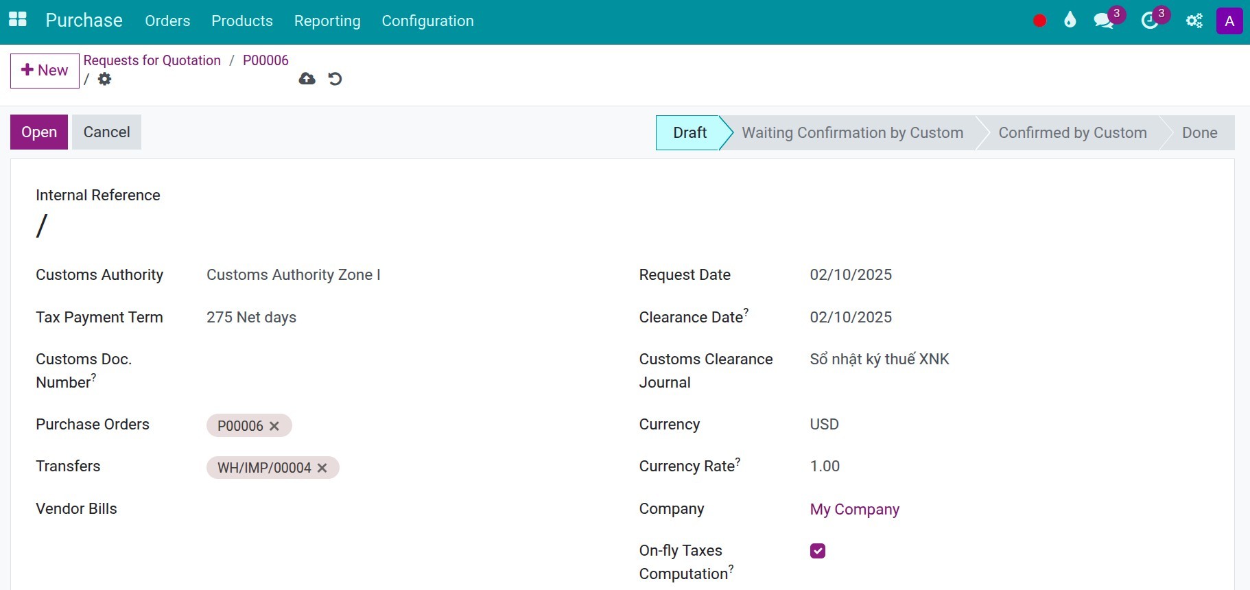This screenshot has width=1250, height=590.
Task: Show help for Customs Doc. Number mark
Action: 93,377
